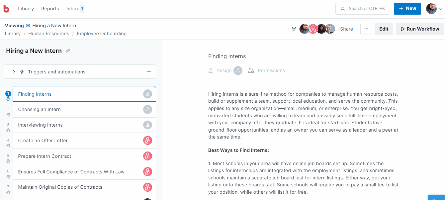The width and height of the screenshot is (445, 200).
Task: Click the Edit button
Action: [384, 29]
